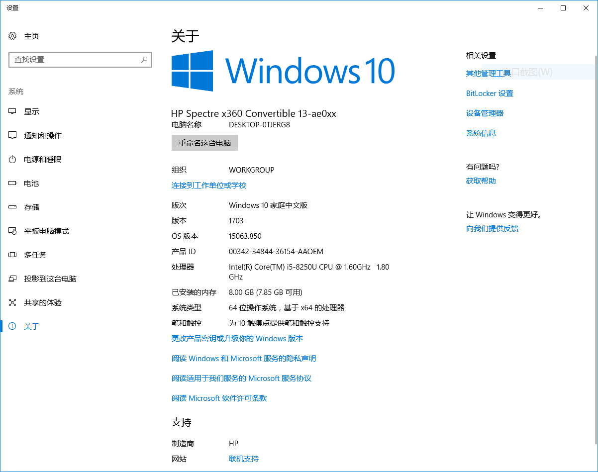Click the Power and sleep icon

pyautogui.click(x=12, y=159)
